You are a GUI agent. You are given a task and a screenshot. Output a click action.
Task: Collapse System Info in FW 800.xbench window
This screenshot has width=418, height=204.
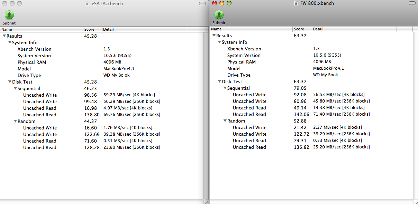tap(219, 42)
